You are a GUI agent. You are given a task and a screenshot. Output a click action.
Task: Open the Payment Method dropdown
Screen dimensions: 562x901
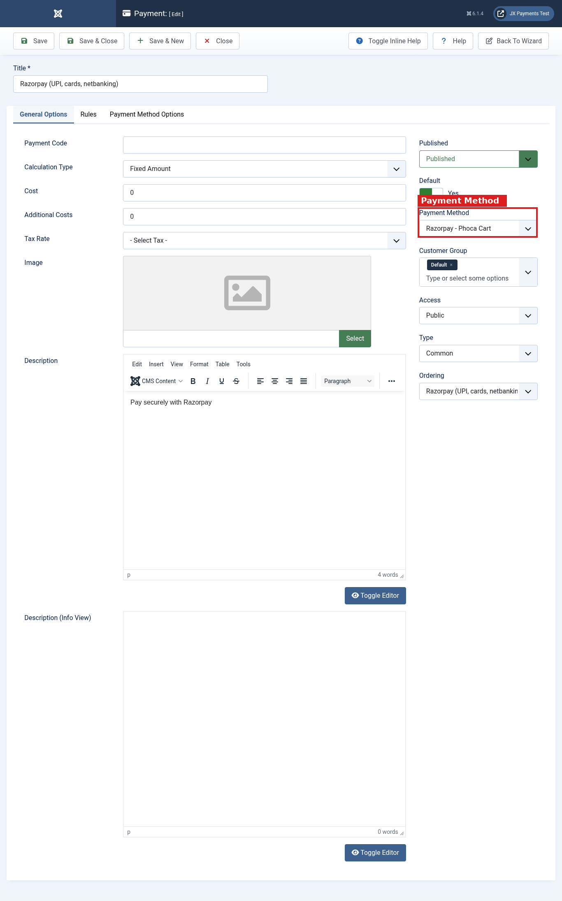(478, 229)
